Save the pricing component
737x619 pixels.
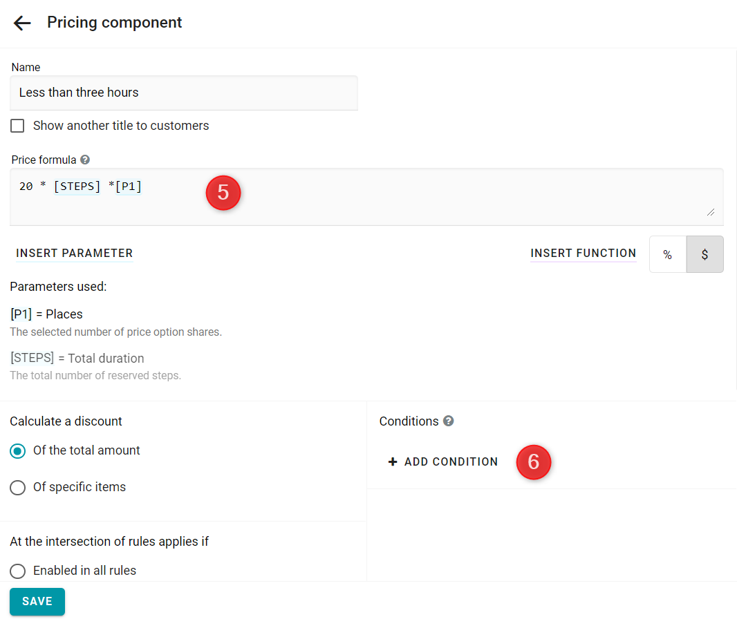coord(37,601)
